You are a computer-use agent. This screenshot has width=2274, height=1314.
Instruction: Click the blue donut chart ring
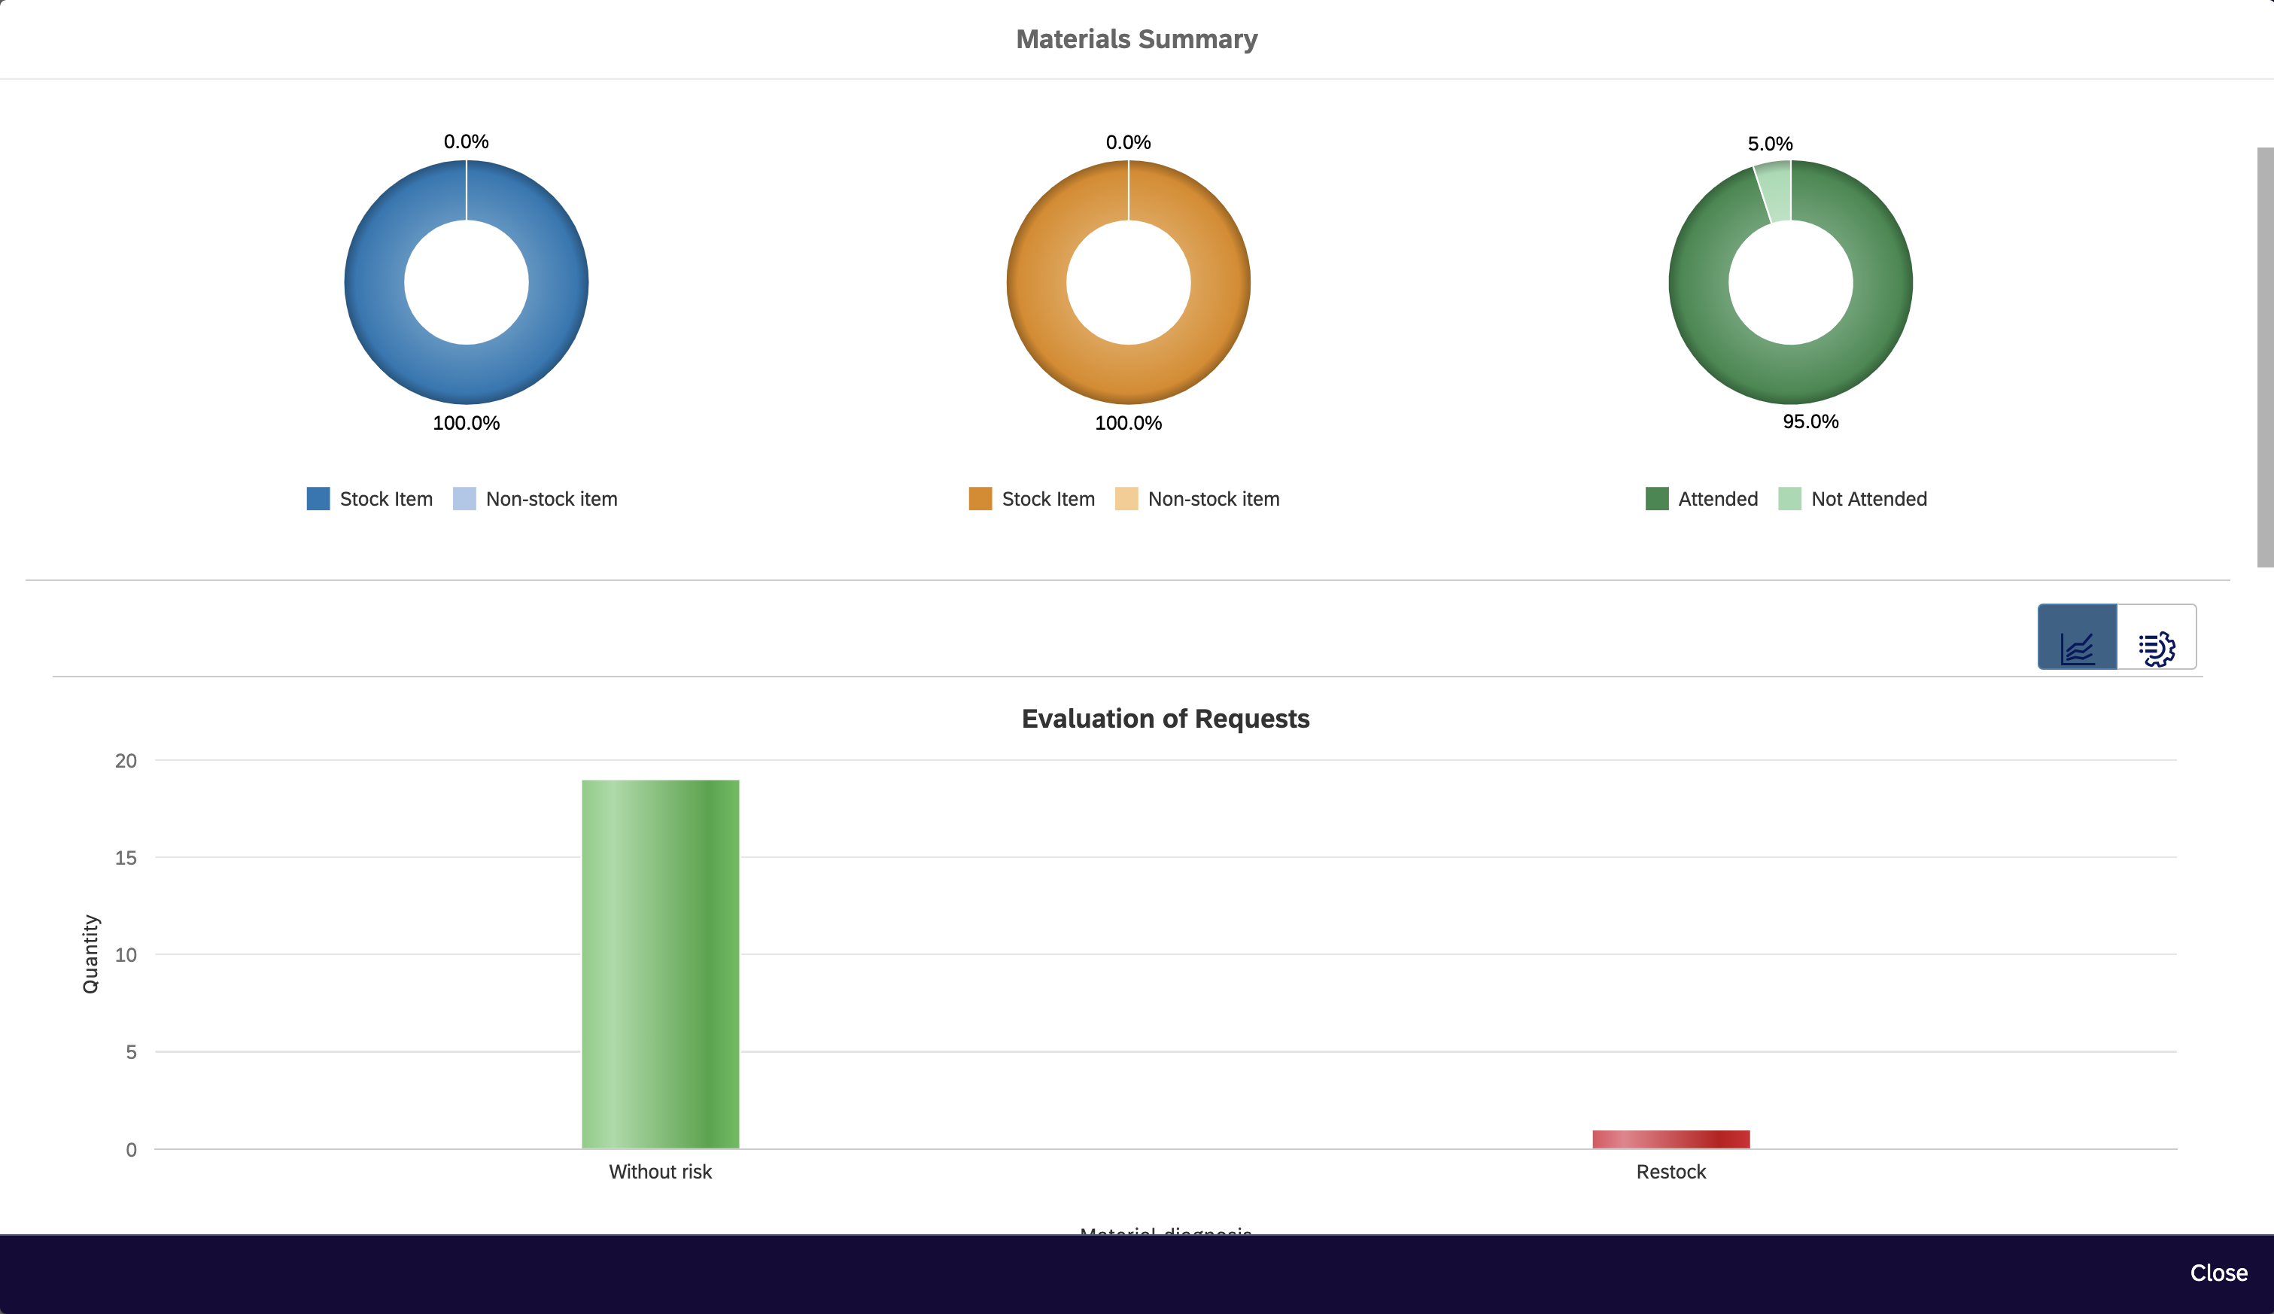pos(467,375)
